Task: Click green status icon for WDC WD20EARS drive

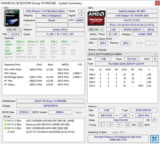Action: tap(5, 128)
